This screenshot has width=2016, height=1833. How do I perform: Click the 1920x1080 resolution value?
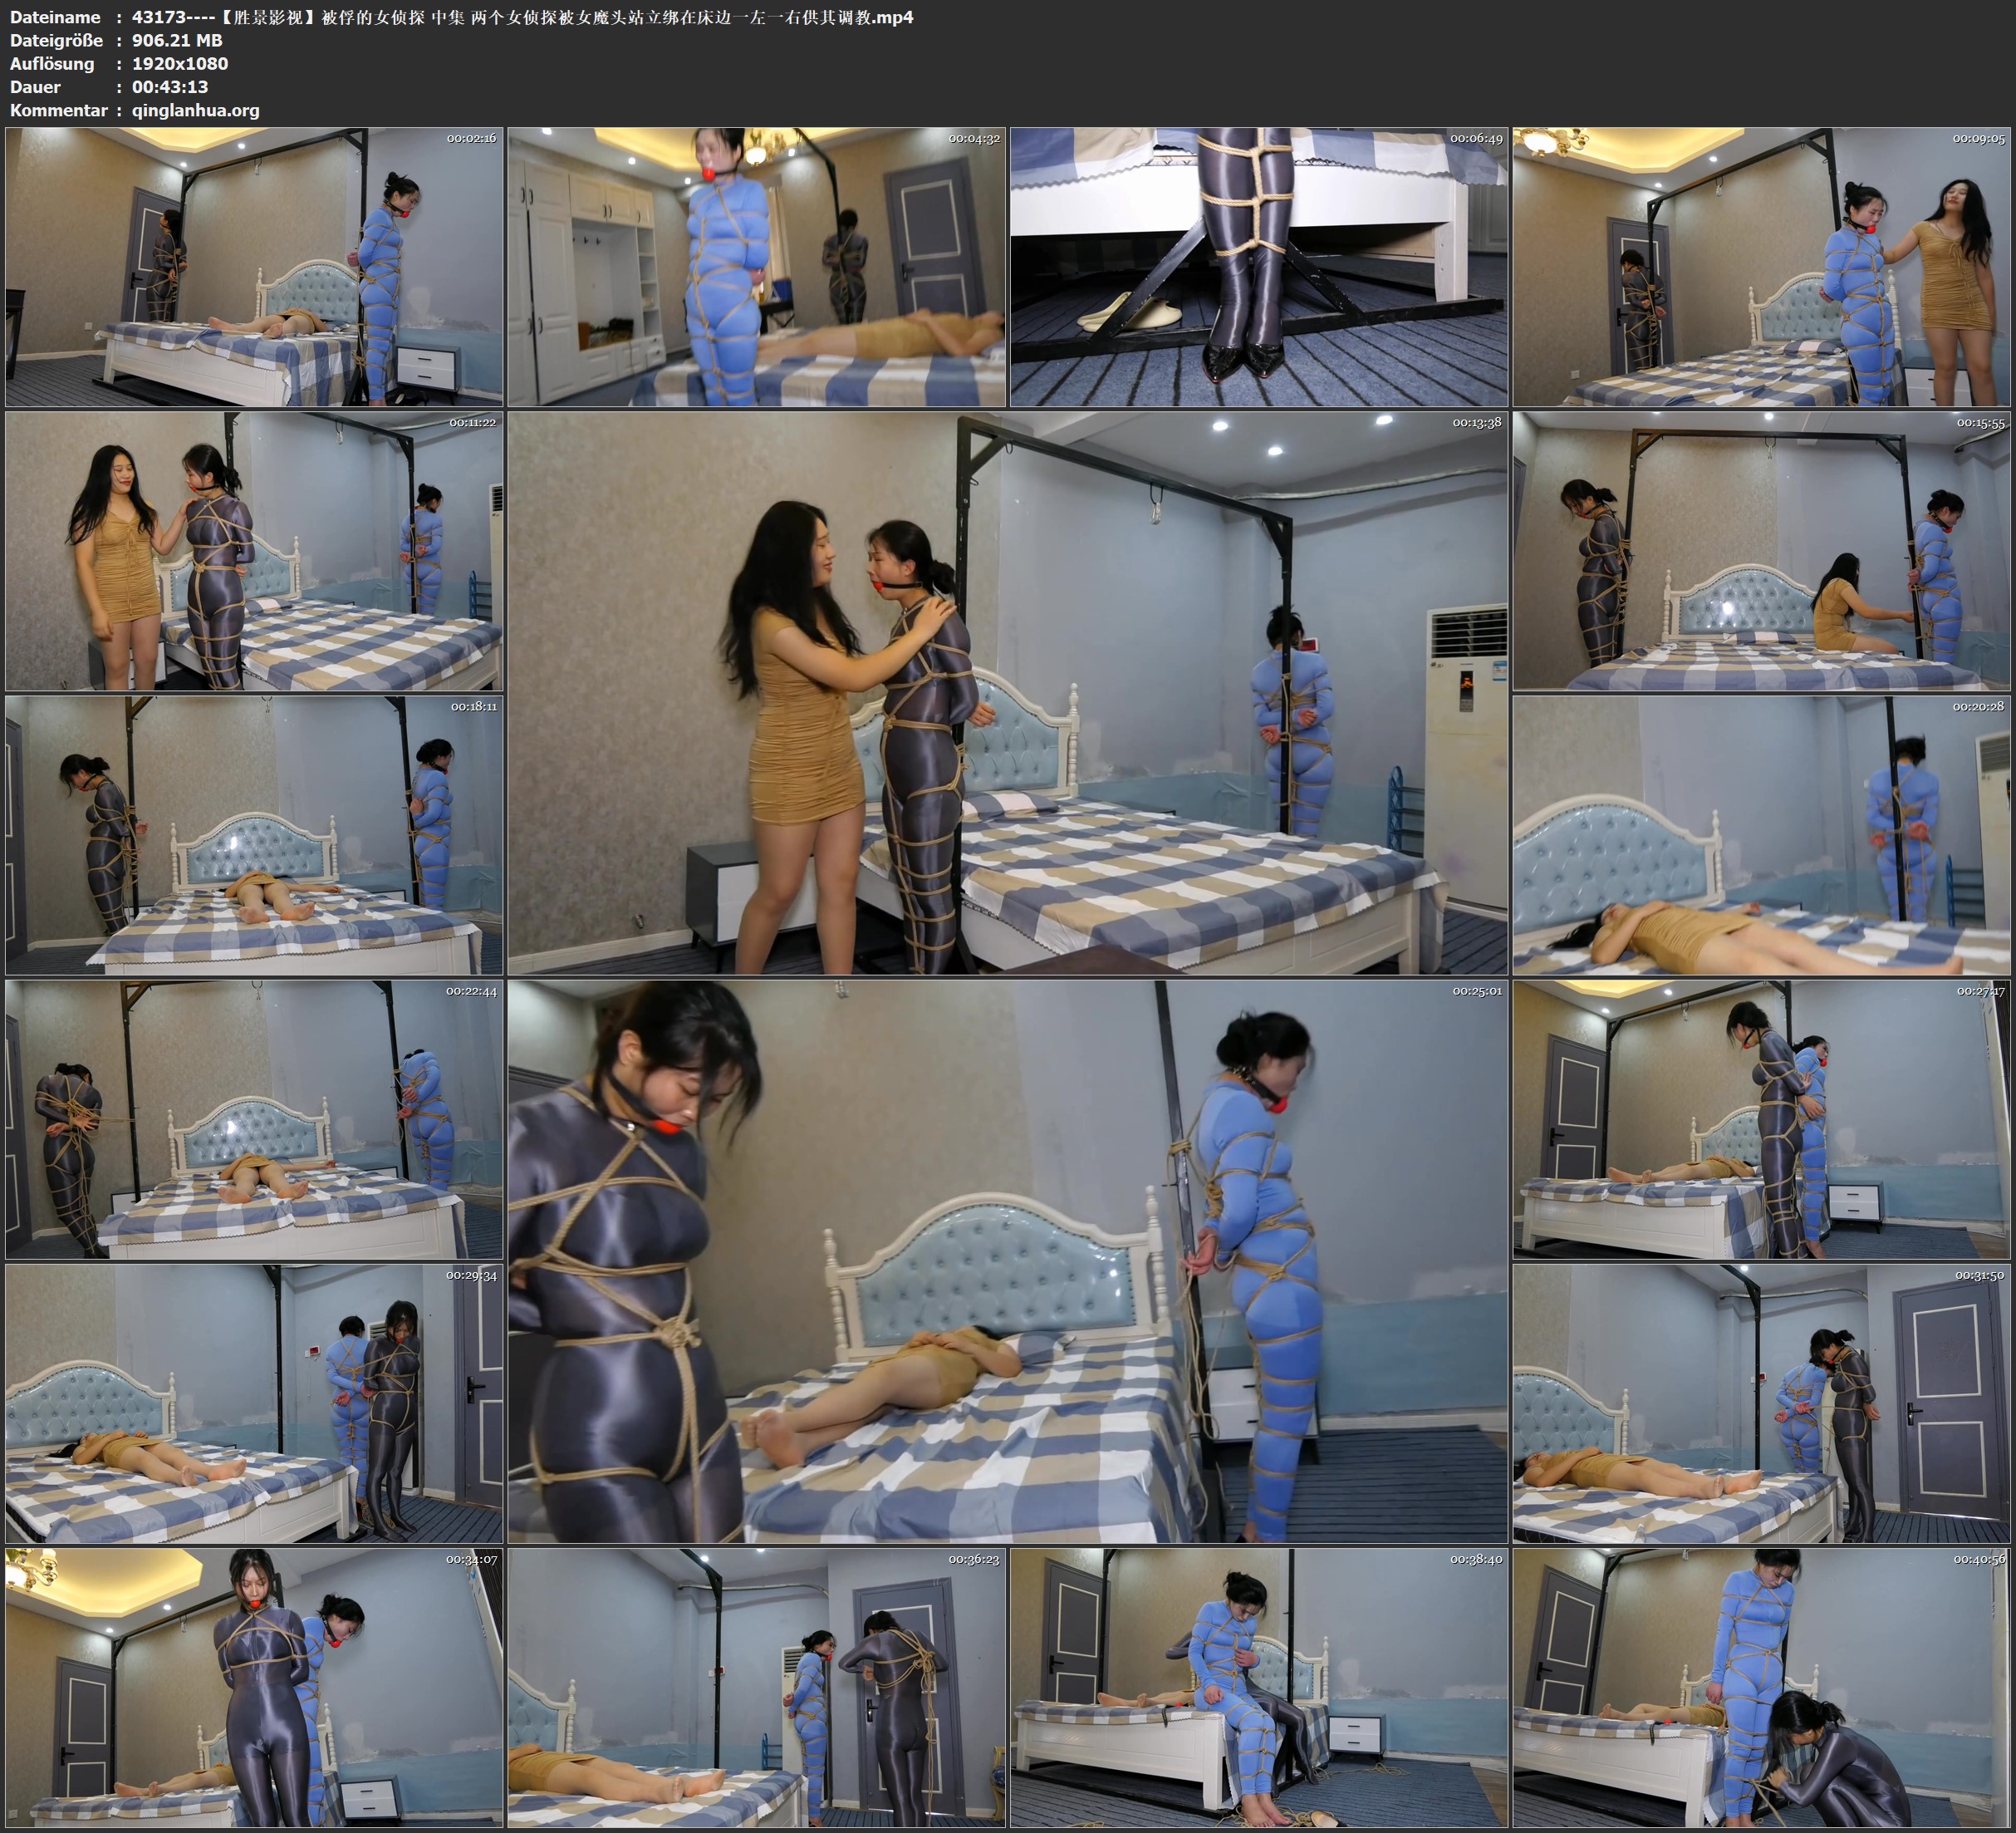coord(180,63)
